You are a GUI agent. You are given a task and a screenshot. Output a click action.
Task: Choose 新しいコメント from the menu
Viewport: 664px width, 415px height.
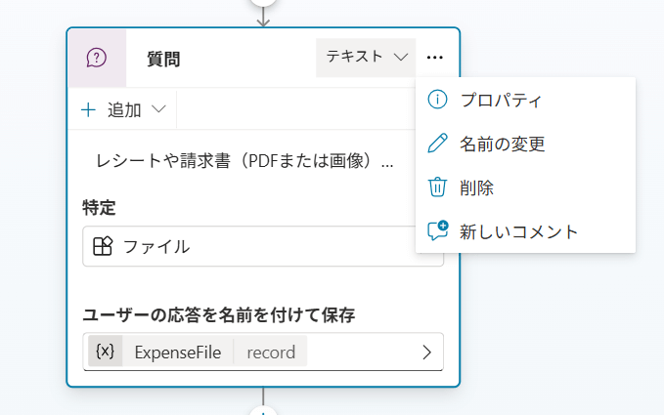pyautogui.click(x=519, y=231)
